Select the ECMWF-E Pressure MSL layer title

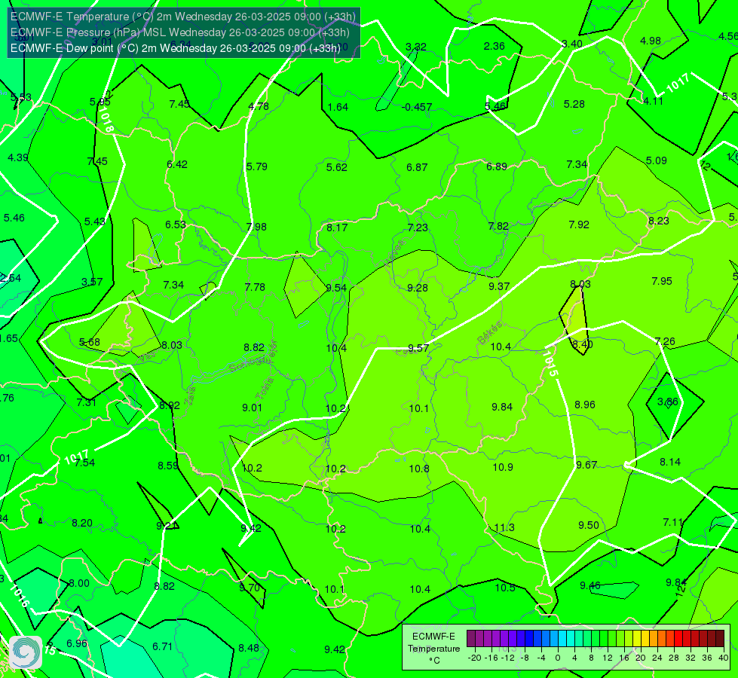pyautogui.click(x=180, y=32)
